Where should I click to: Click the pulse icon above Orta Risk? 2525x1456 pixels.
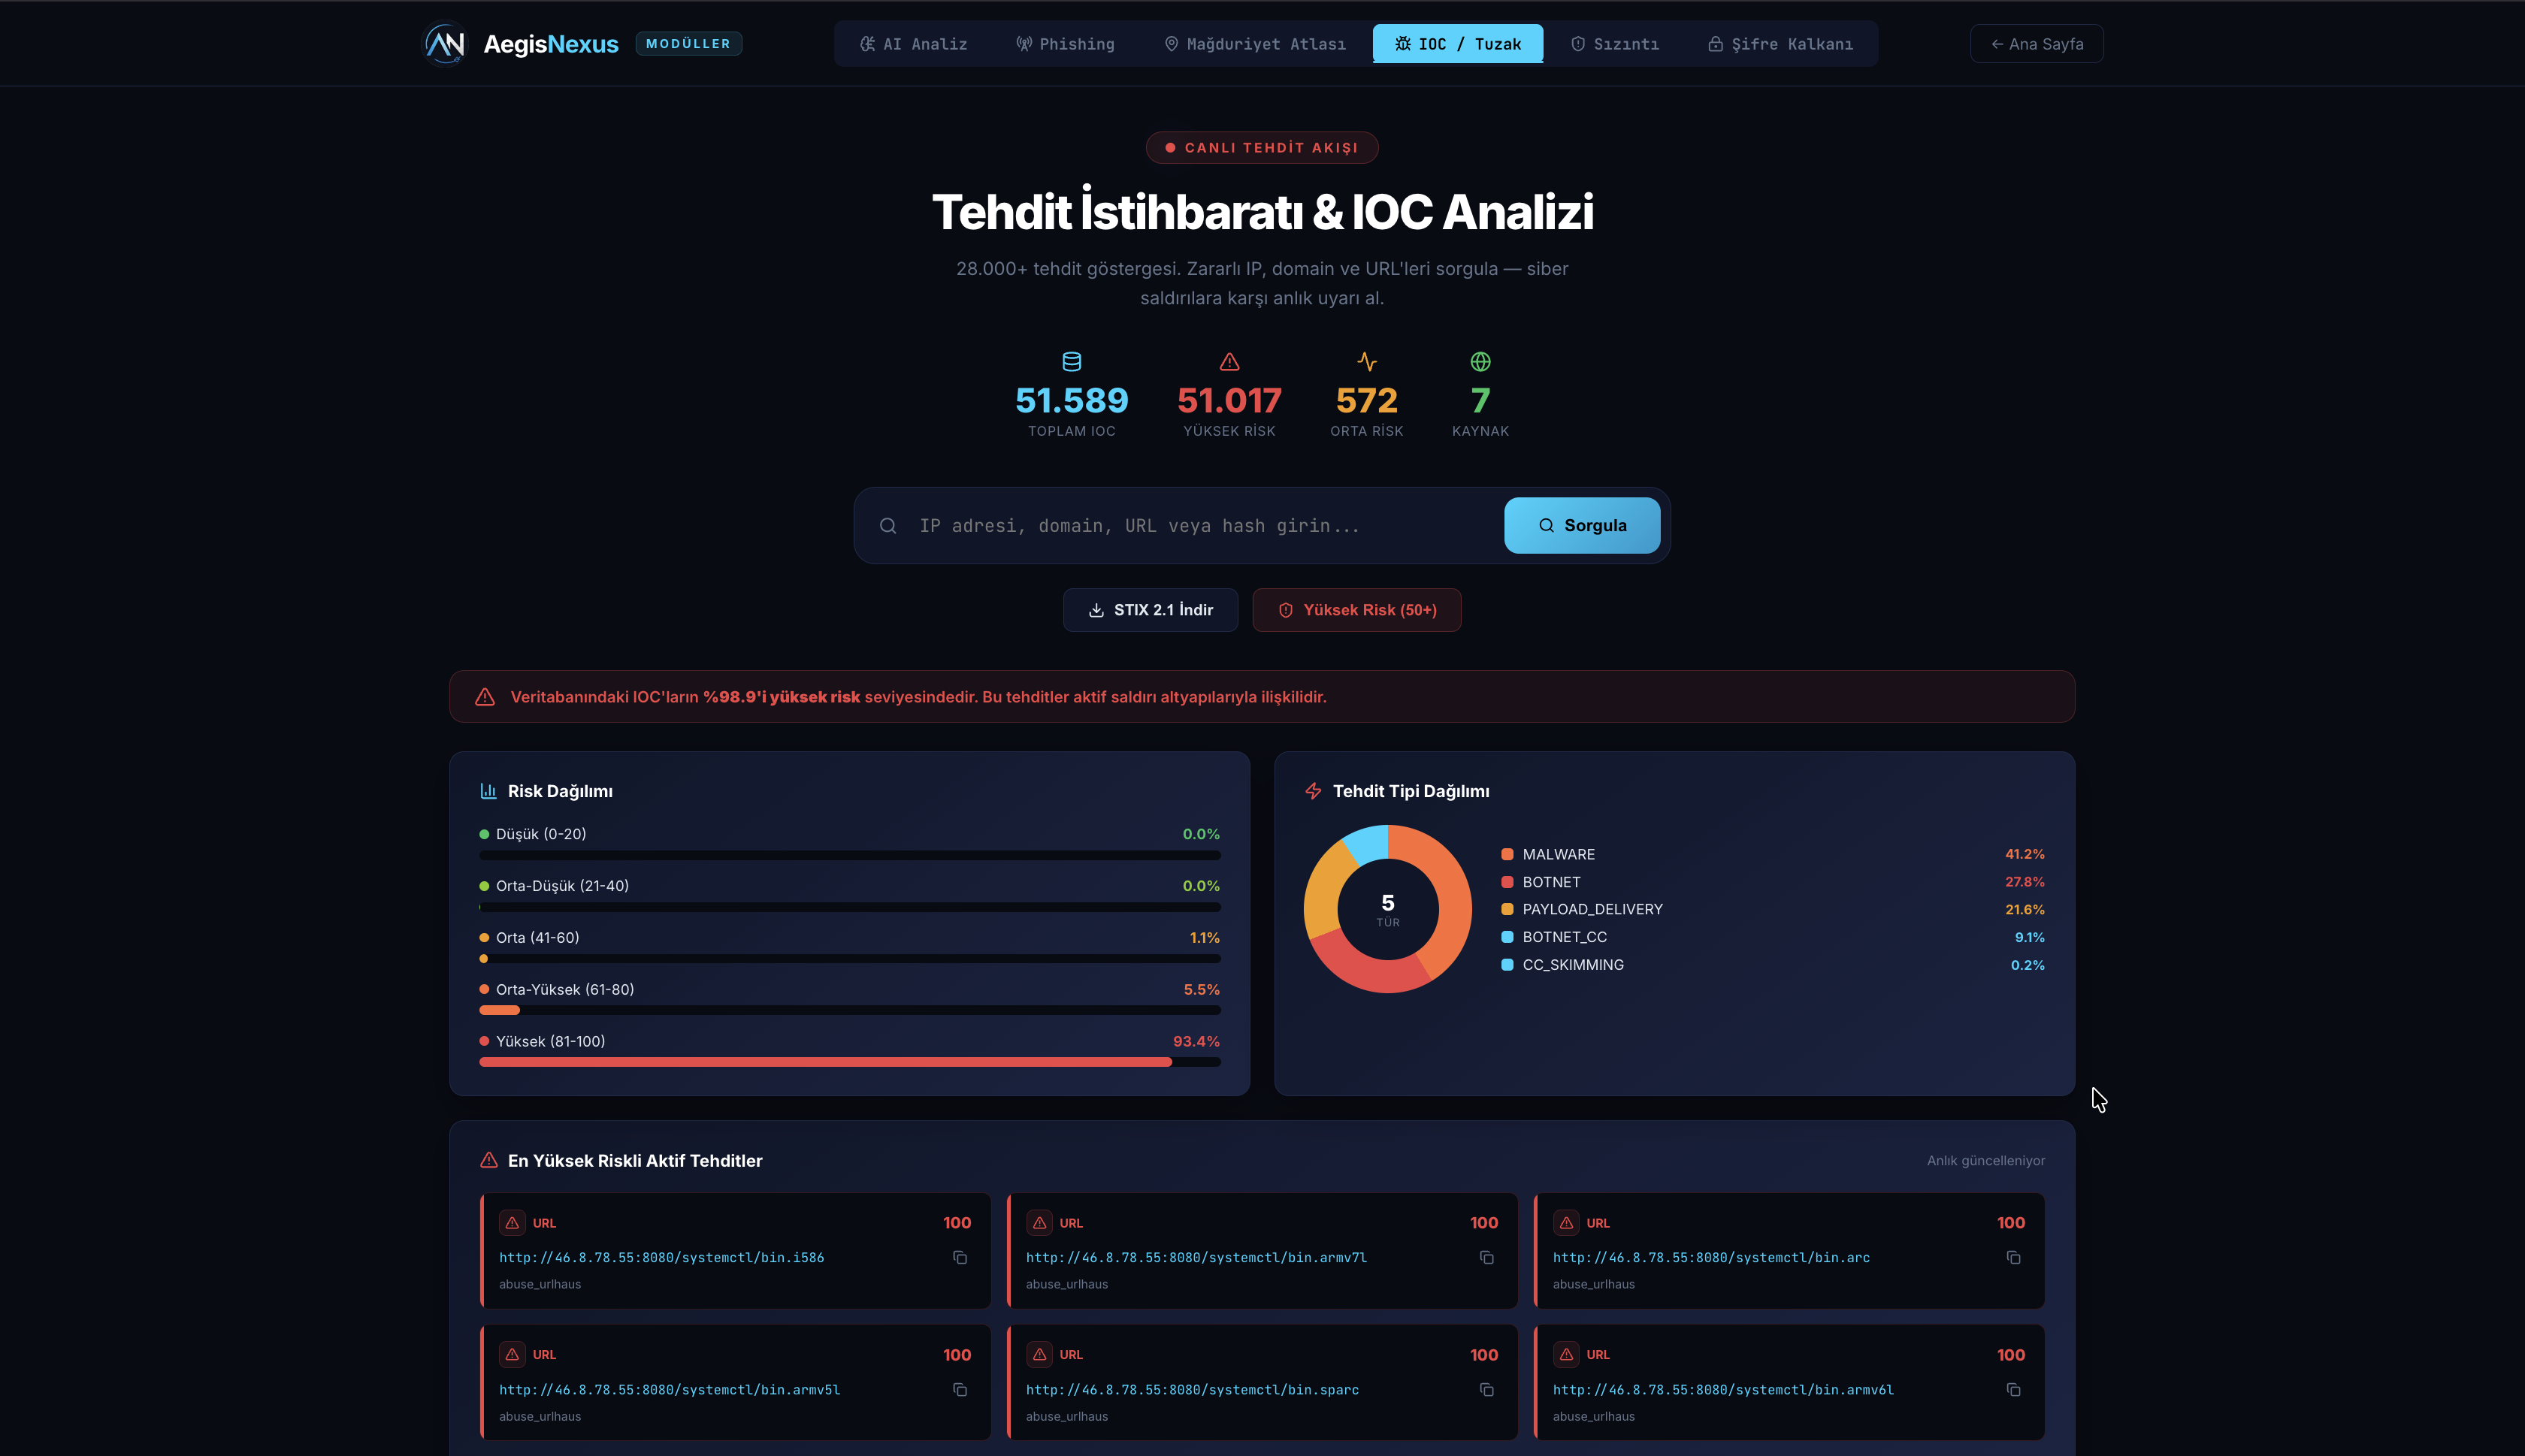click(1367, 361)
